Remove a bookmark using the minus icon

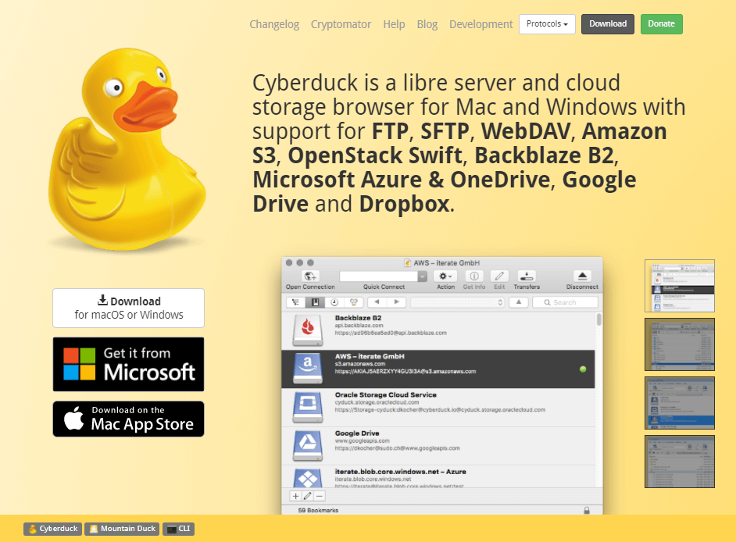[x=320, y=495]
